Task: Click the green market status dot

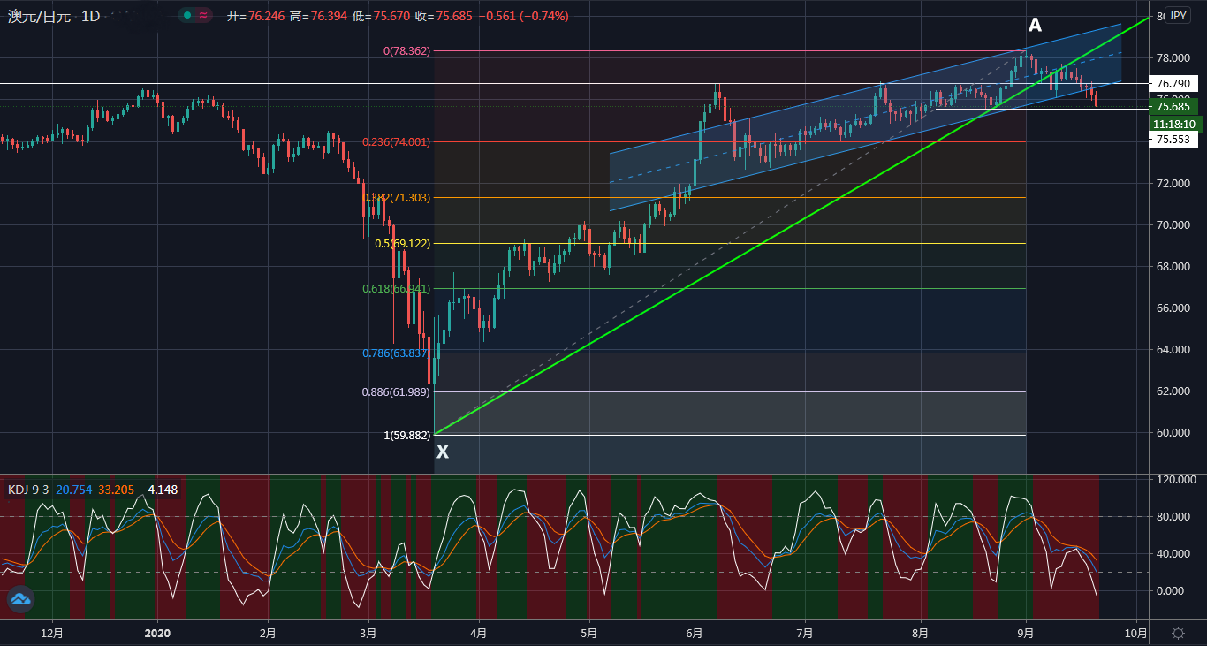Action: (x=186, y=16)
